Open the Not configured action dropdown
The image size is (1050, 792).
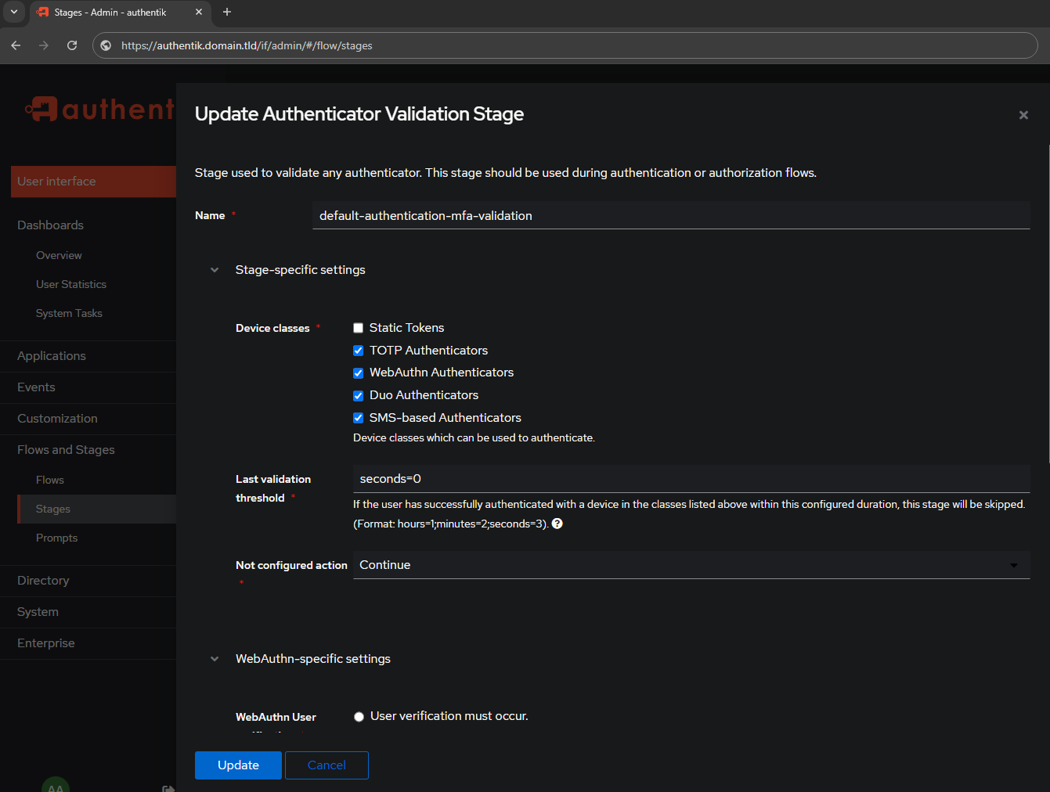[x=691, y=565]
